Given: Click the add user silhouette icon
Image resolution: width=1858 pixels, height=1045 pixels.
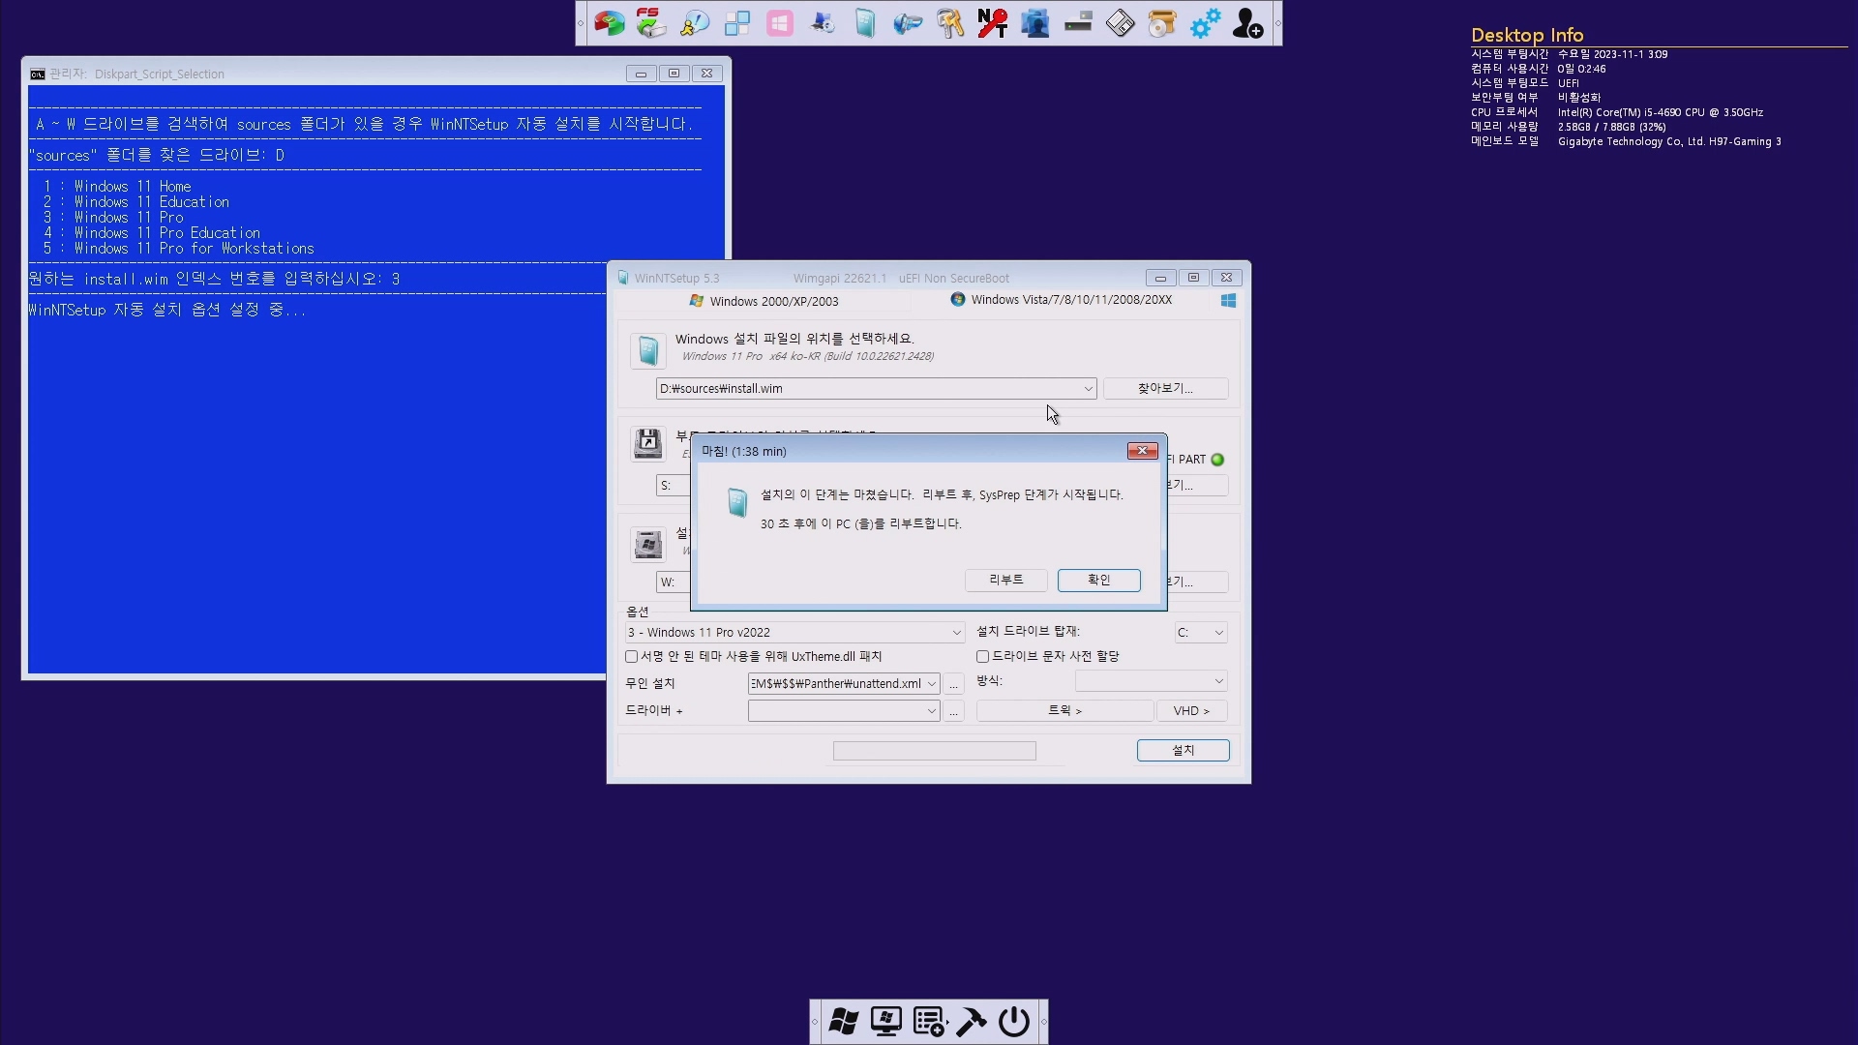Looking at the screenshot, I should (1248, 23).
